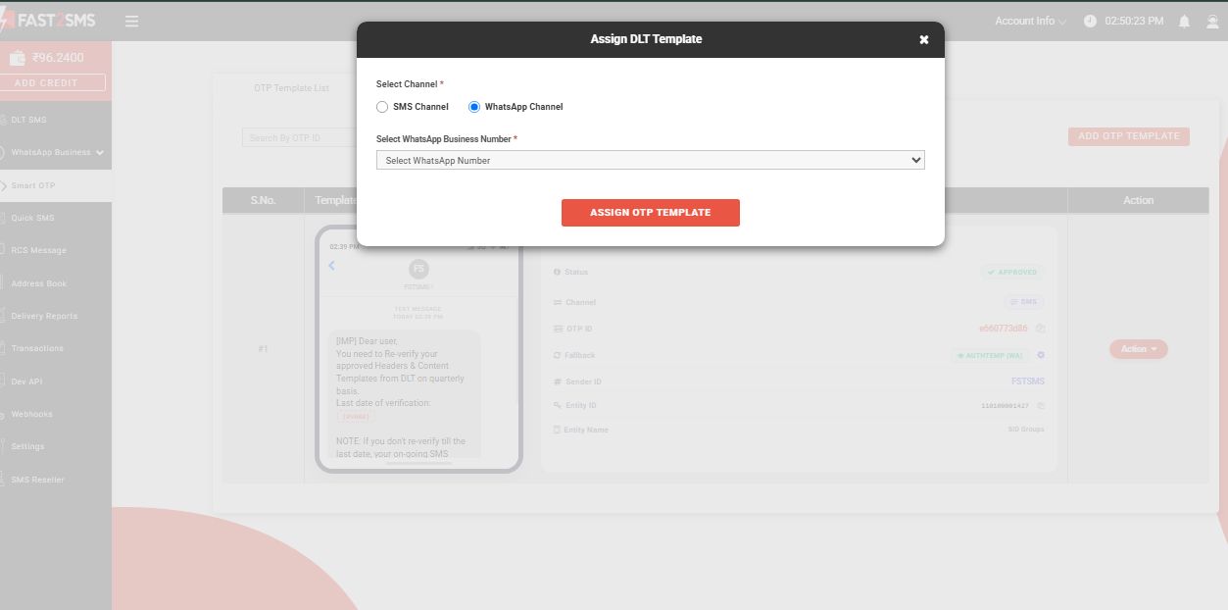Open Delivery Reports in sidebar
The image size is (1228, 610).
[x=56, y=316]
